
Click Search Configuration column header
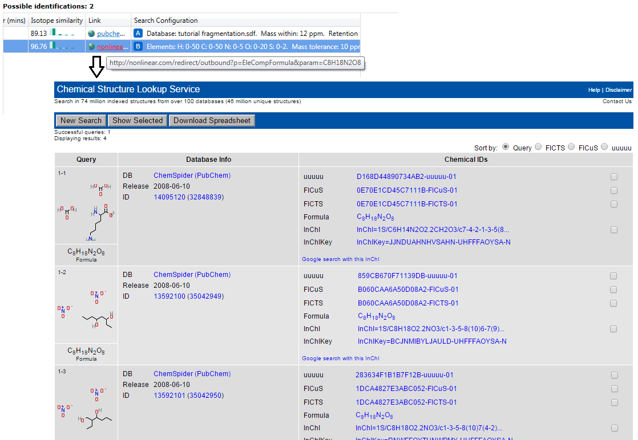click(165, 21)
